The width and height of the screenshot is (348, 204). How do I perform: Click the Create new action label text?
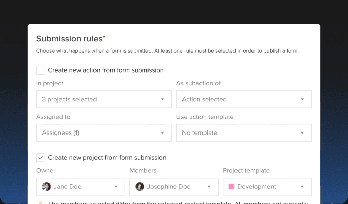point(106,70)
